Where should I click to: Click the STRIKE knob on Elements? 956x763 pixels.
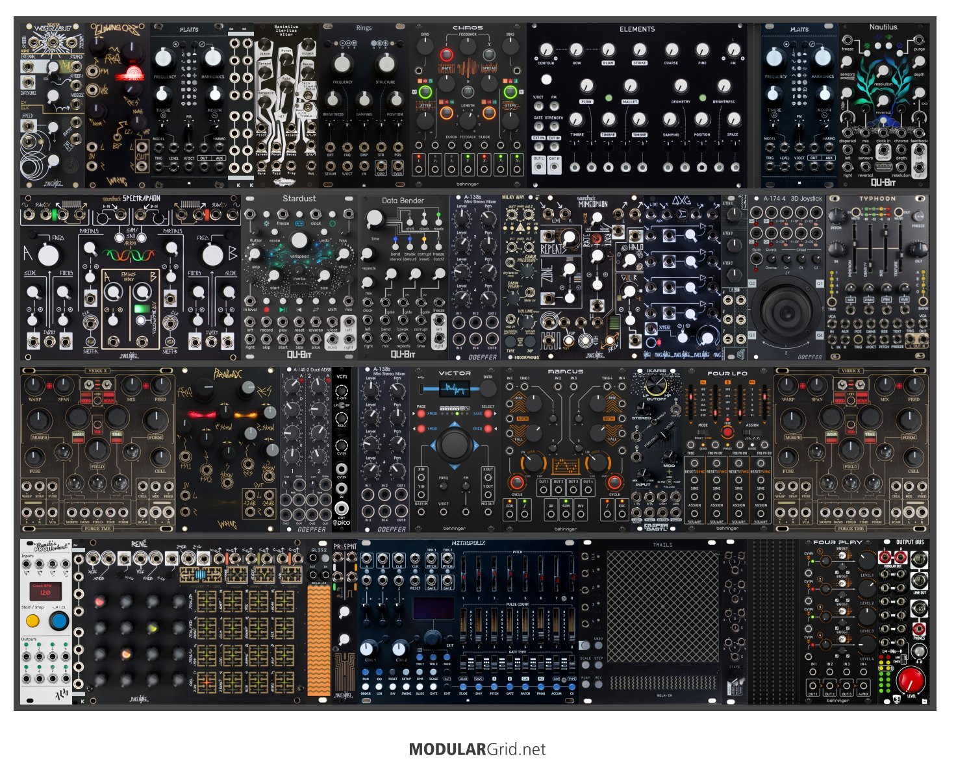click(640, 50)
